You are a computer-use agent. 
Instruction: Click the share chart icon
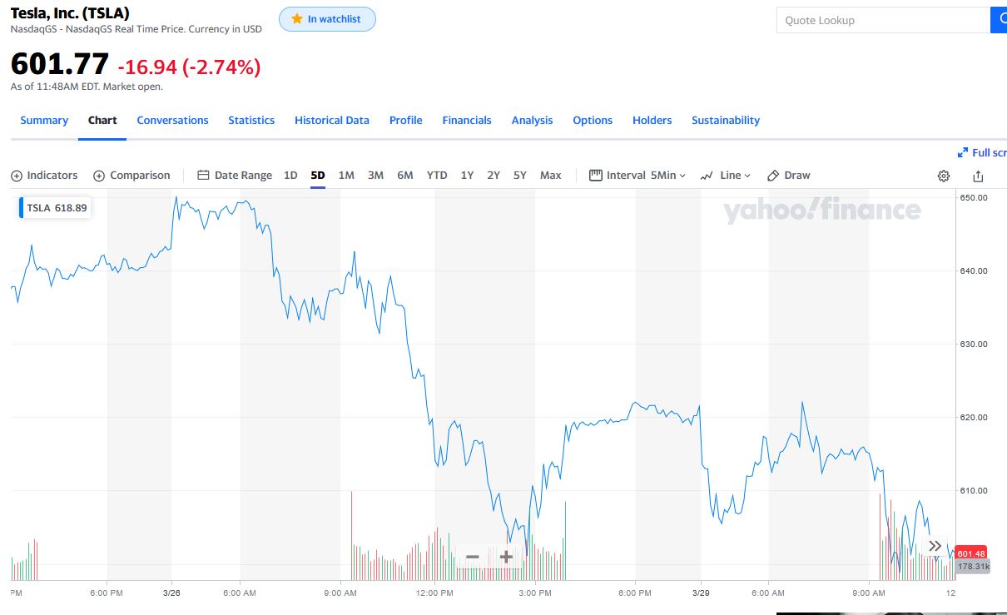pyautogui.click(x=978, y=176)
